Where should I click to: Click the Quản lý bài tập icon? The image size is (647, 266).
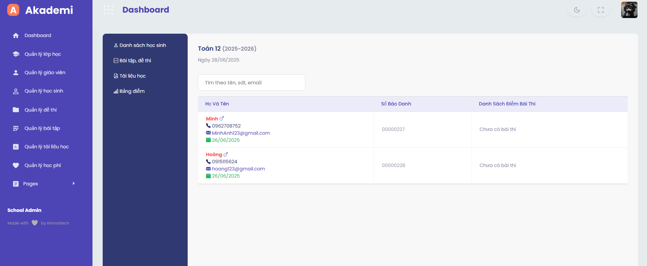[x=16, y=128]
